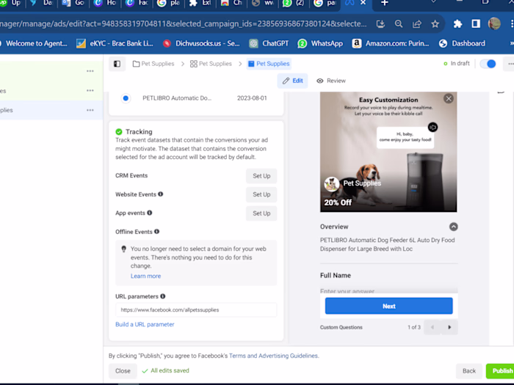
Task: Close the ad preview with X icon
Action: coord(448,98)
